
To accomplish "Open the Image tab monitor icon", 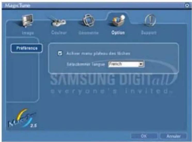I will (28, 21).
